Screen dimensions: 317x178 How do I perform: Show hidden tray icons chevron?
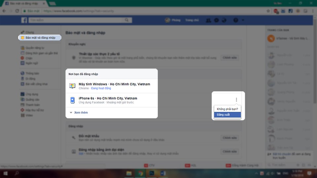click(256, 173)
